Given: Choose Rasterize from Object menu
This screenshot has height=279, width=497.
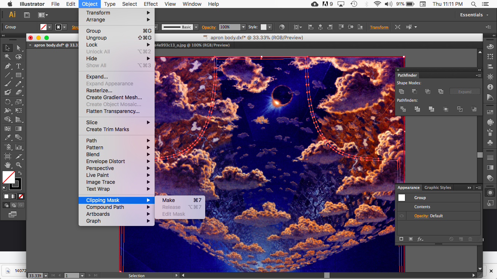Looking at the screenshot, I should point(116,90).
